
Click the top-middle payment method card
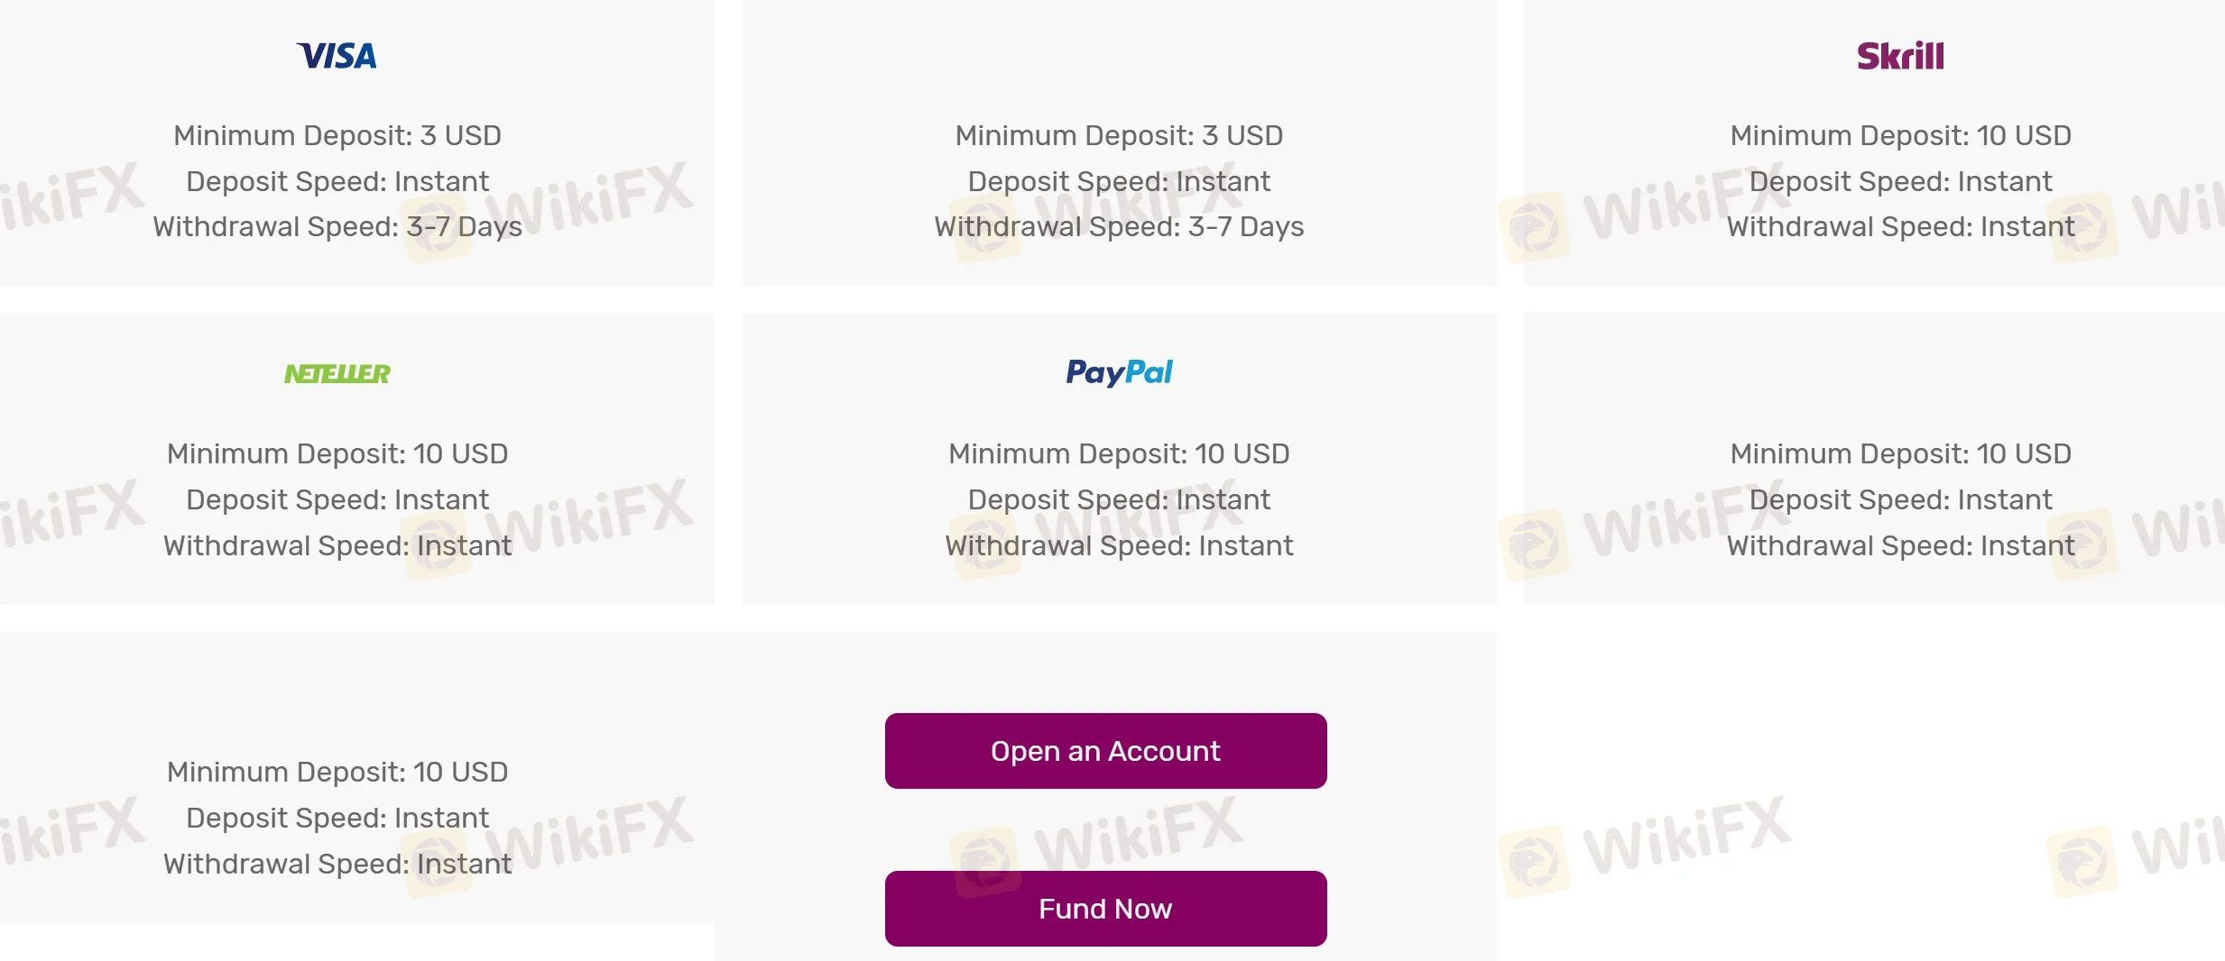point(1119,144)
